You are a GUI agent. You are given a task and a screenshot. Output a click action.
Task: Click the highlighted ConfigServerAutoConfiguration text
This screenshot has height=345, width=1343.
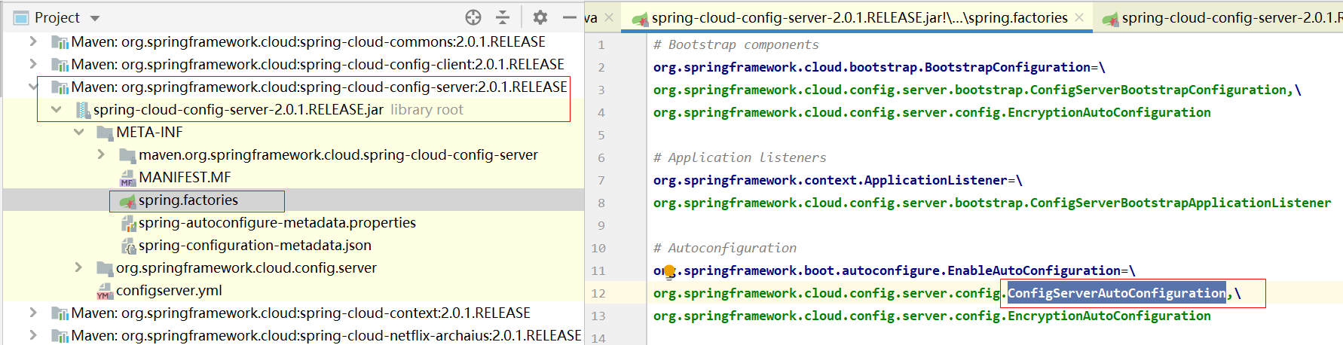pos(1117,293)
